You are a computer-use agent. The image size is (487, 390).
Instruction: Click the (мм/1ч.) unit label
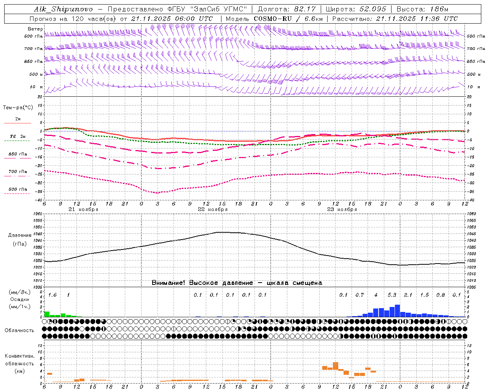click(x=19, y=307)
